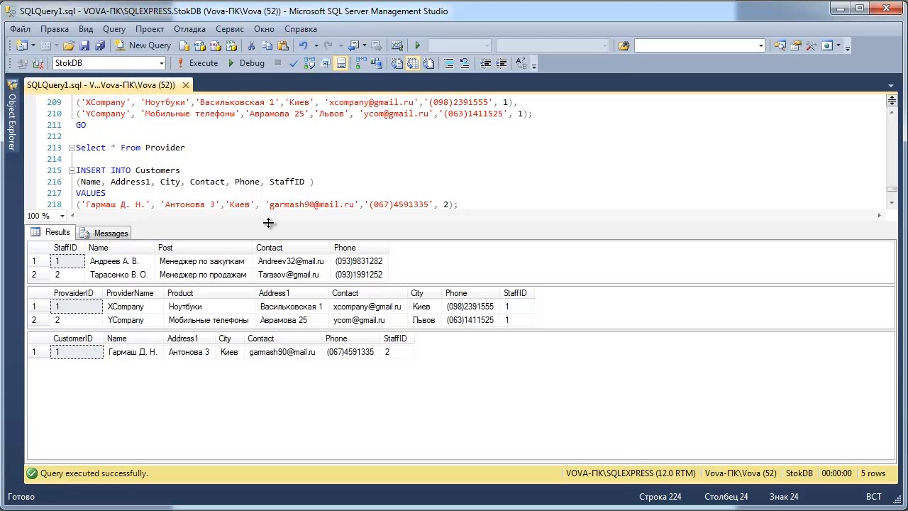The height and width of the screenshot is (511, 908).
Task: Open the Query menu
Action: coord(114,29)
